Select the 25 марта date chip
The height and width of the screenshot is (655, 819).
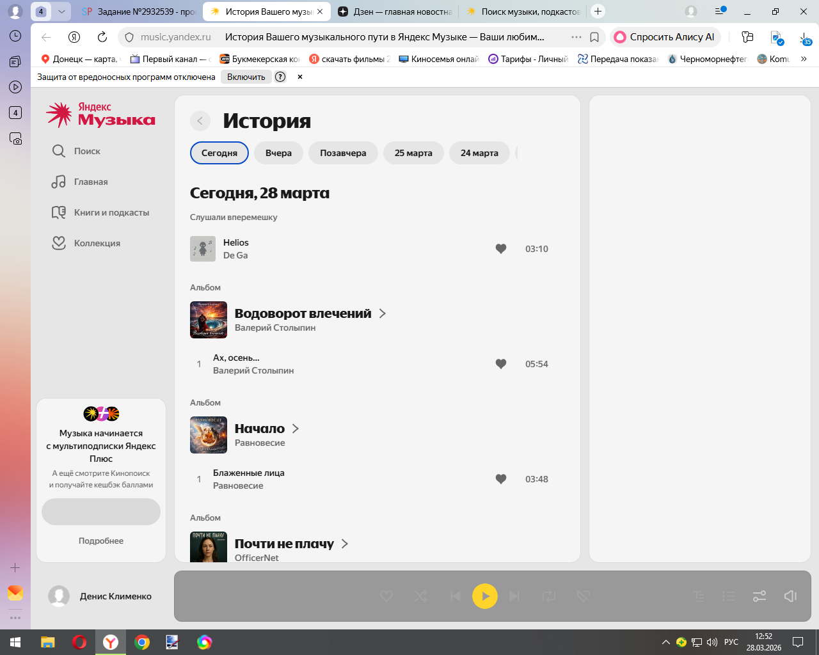tap(413, 153)
